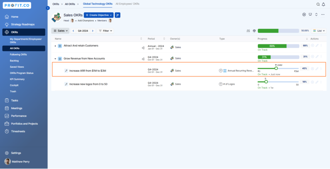Select OKRs in the sidebar
330x169 pixels.
pos(24,32)
